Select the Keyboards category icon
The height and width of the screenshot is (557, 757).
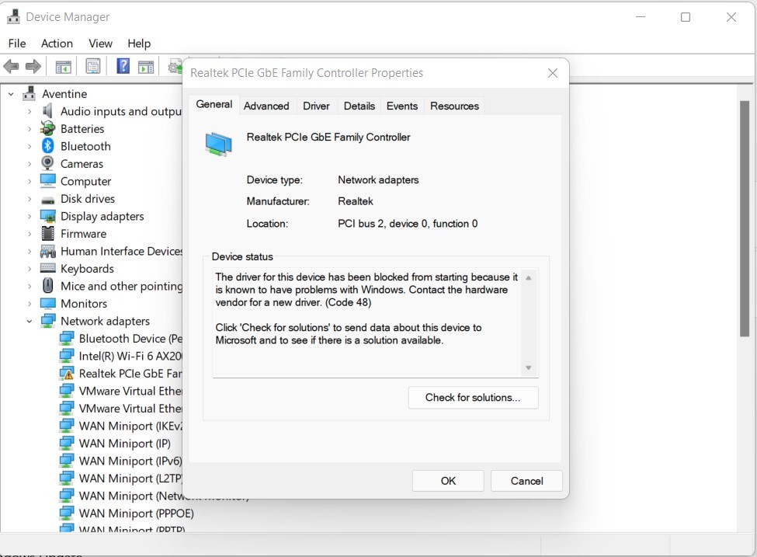click(47, 268)
